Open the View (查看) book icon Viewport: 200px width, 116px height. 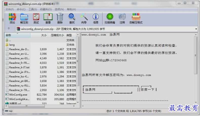click(48, 17)
